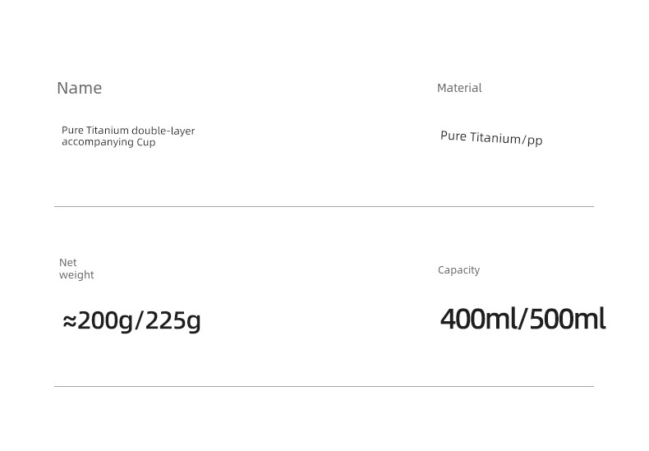Select the 200g weight value
This screenshot has width=649, height=451.
(x=105, y=321)
